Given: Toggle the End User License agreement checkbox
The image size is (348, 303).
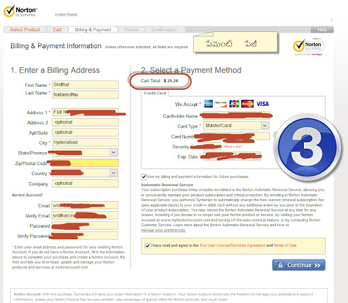Looking at the screenshot, I should point(147,246).
